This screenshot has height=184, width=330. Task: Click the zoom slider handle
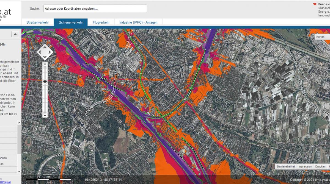[45, 82]
